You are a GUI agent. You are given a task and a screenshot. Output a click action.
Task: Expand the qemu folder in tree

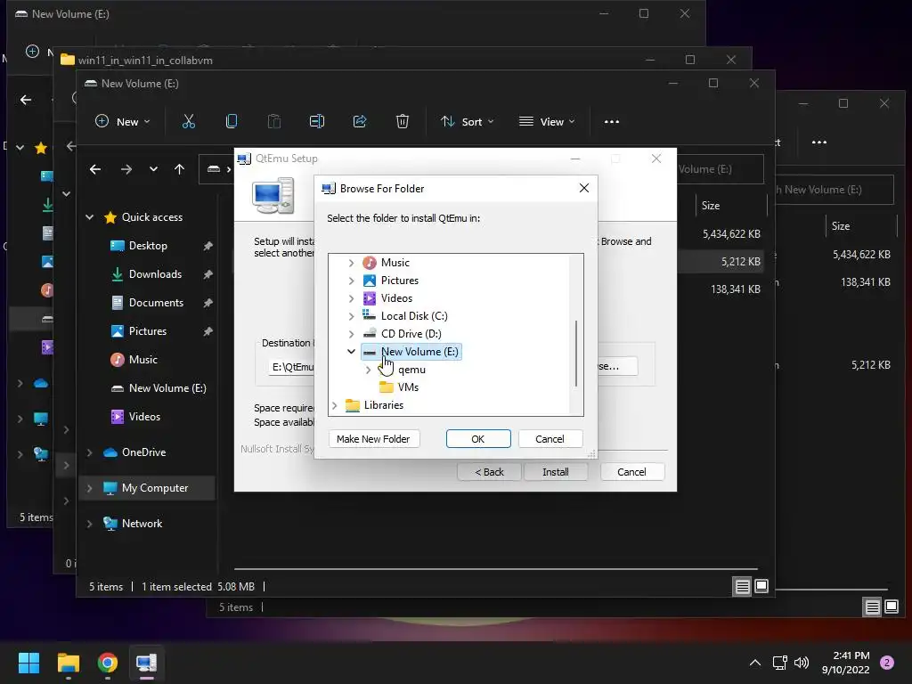(x=368, y=370)
